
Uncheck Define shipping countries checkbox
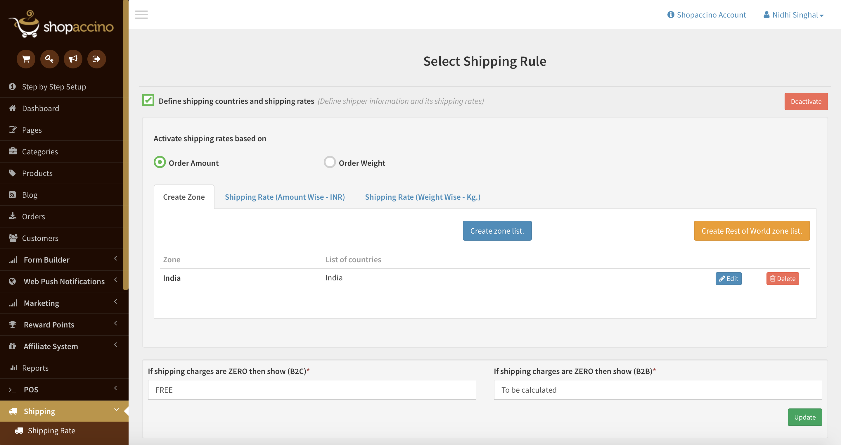point(148,100)
